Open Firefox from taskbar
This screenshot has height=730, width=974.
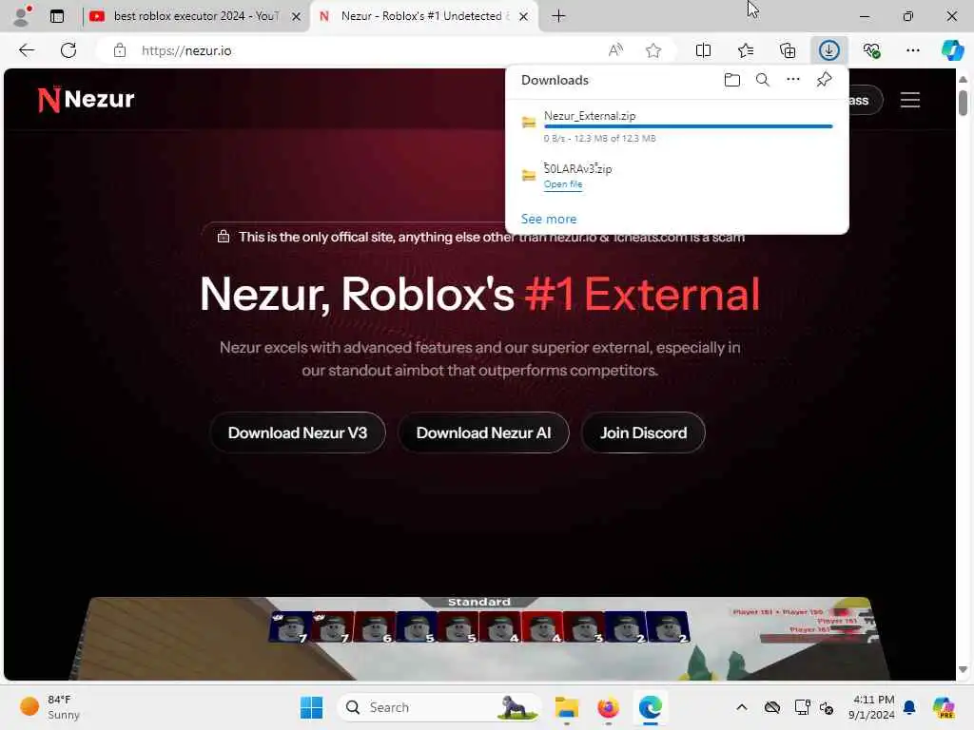608,707
